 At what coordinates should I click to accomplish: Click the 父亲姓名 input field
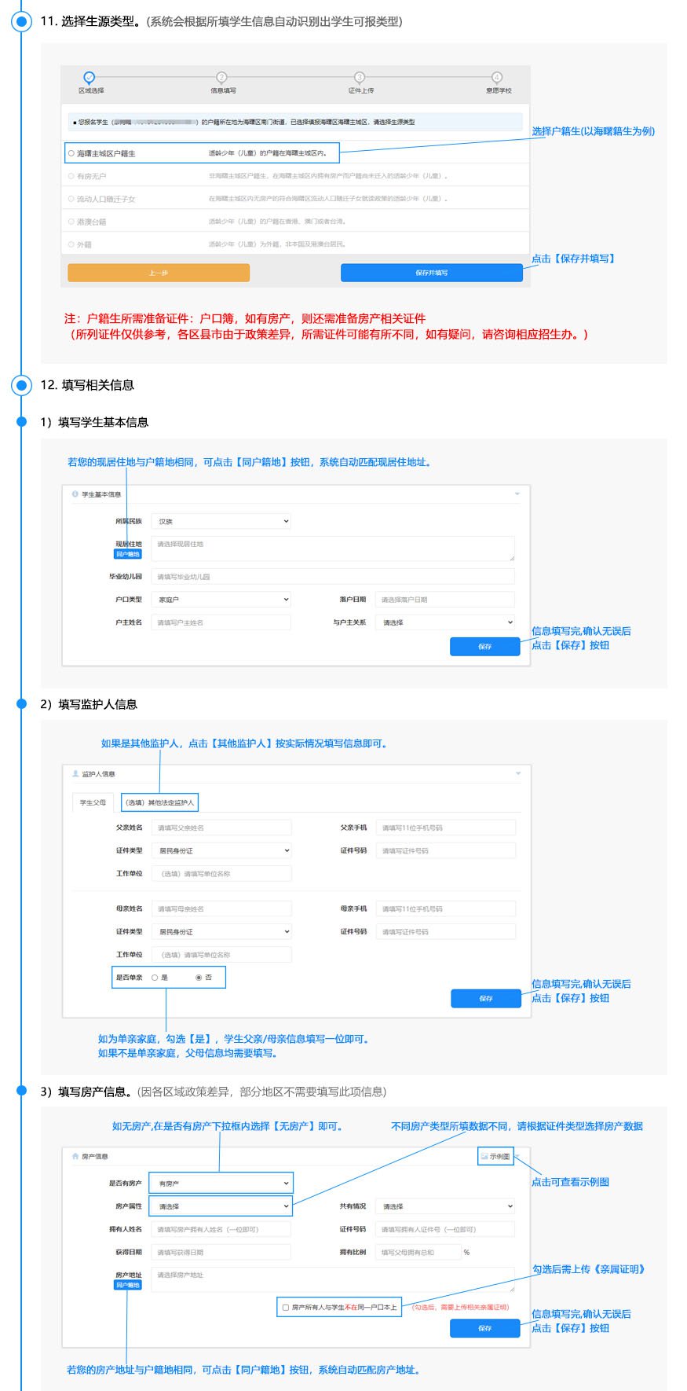click(x=222, y=828)
